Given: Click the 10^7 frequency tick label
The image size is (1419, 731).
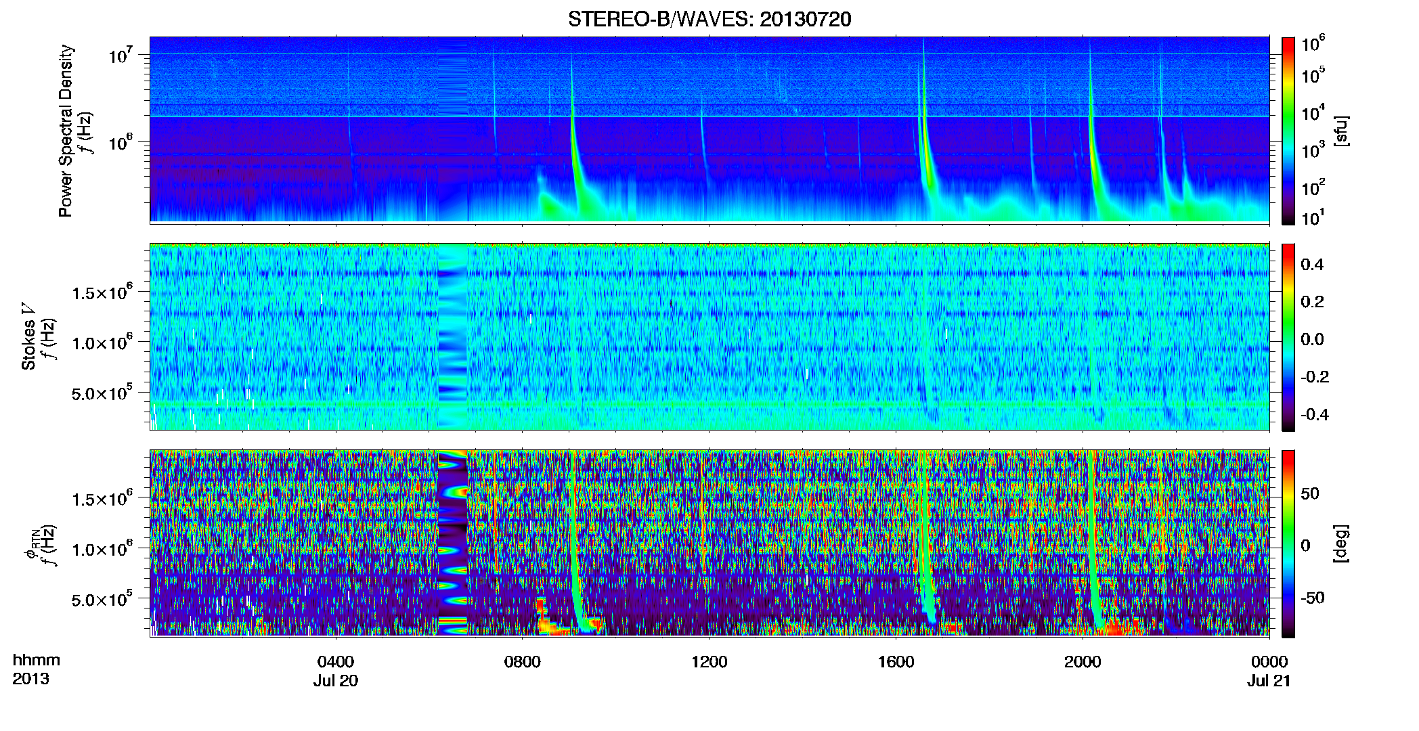Looking at the screenshot, I should click(x=120, y=56).
